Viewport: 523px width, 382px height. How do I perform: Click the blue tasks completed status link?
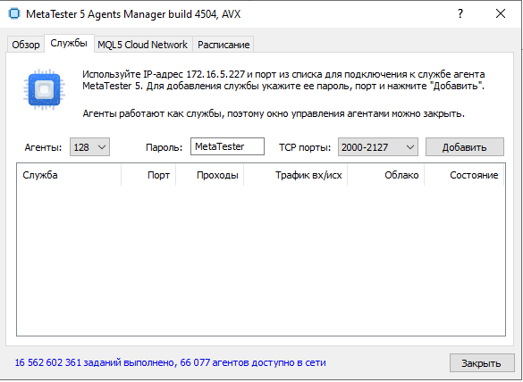pos(170,362)
